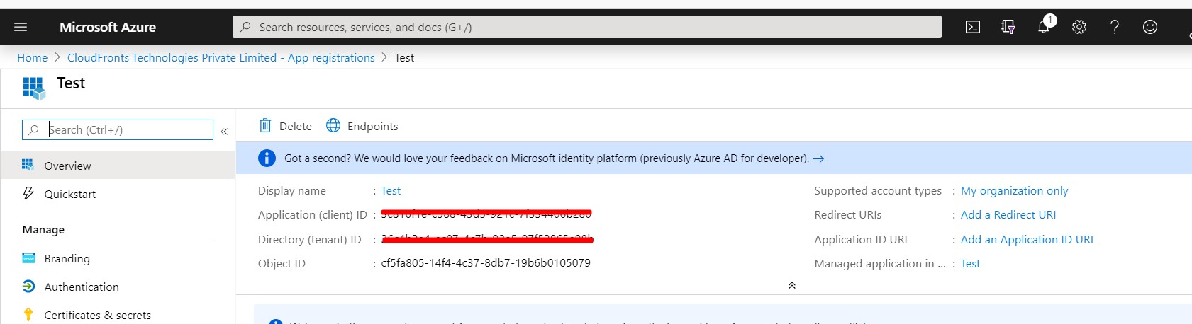Open the portal hamburger menu
1192x324 pixels.
tap(21, 27)
